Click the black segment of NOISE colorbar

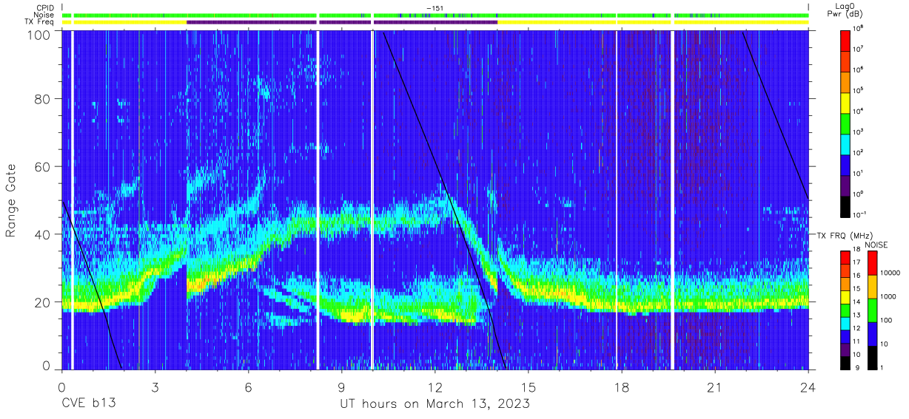click(x=873, y=357)
